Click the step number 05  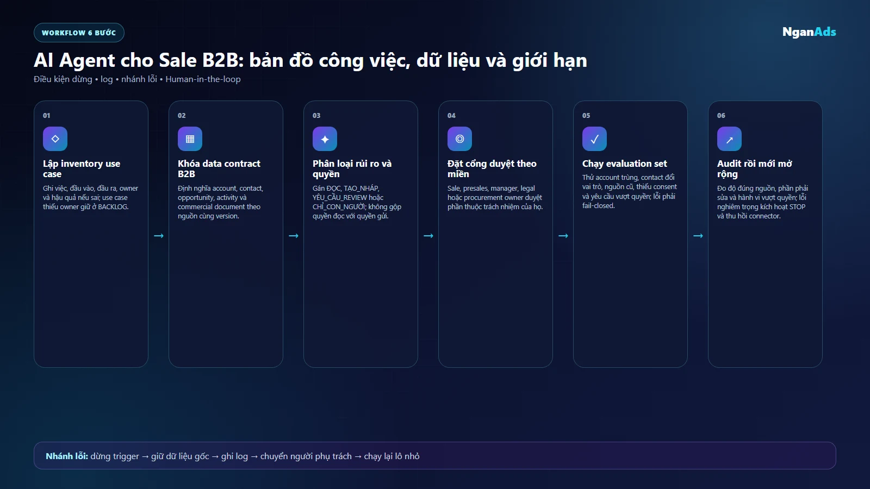click(586, 115)
